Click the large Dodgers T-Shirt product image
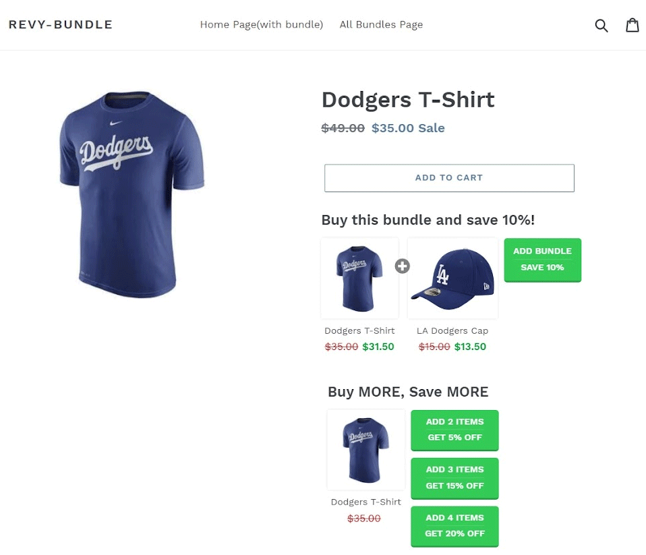Viewport: 646px width, 555px height. coord(131,194)
